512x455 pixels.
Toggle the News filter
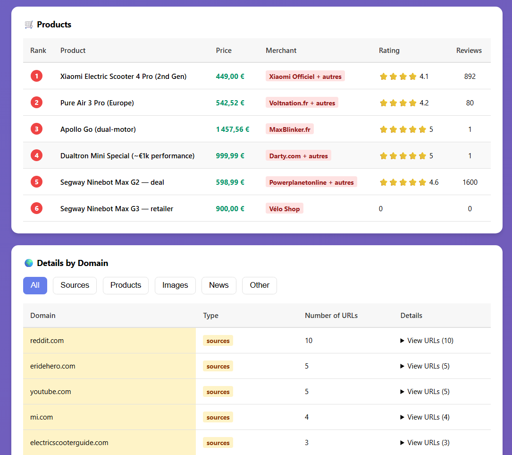pos(218,285)
